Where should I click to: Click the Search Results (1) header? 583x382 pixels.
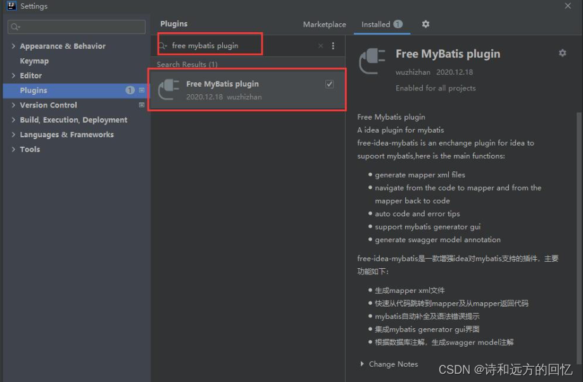pos(187,65)
